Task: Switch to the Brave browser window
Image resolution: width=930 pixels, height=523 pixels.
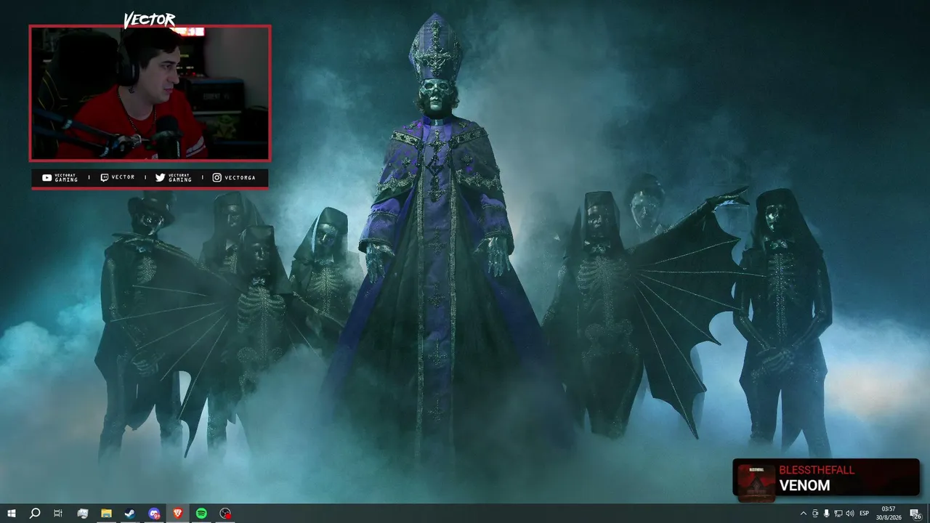Action: (x=178, y=514)
